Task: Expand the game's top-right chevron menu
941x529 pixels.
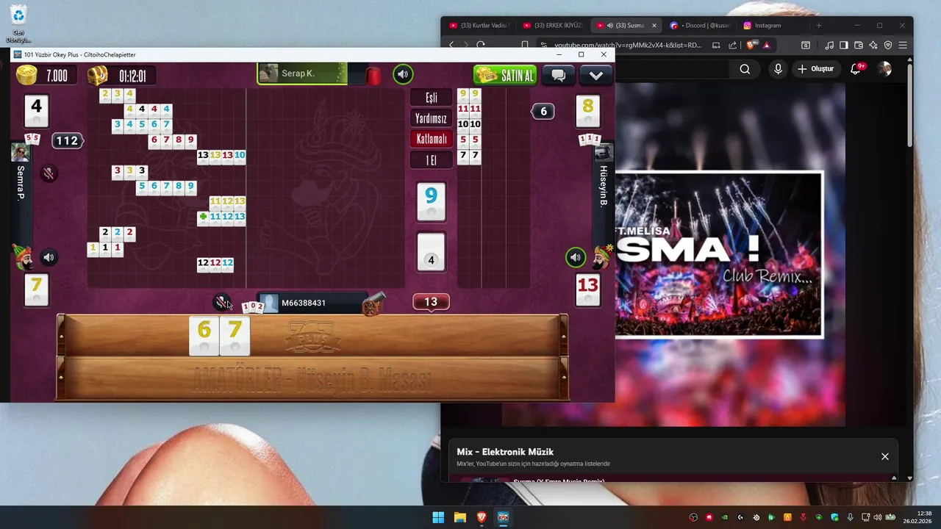Action: tap(596, 75)
